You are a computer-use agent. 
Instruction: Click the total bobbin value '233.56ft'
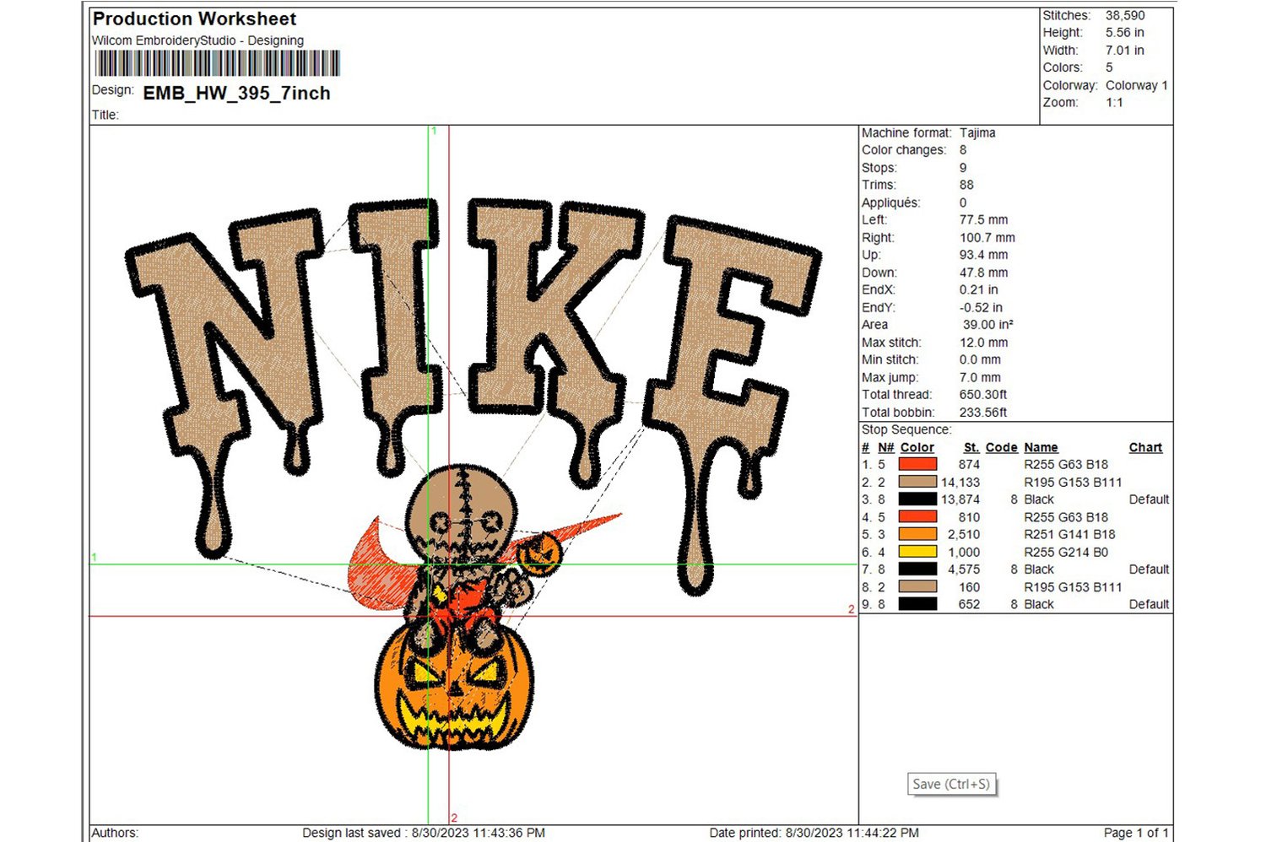[x=983, y=413]
